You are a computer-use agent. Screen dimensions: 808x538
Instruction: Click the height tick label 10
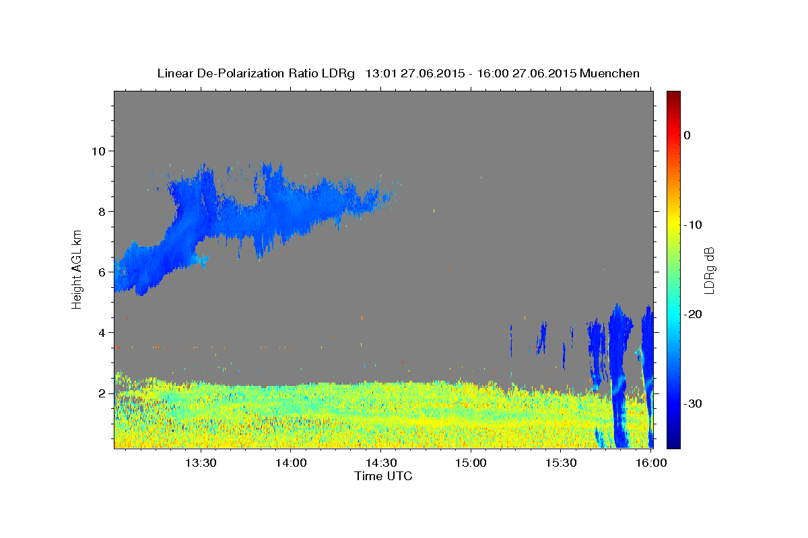click(x=100, y=151)
